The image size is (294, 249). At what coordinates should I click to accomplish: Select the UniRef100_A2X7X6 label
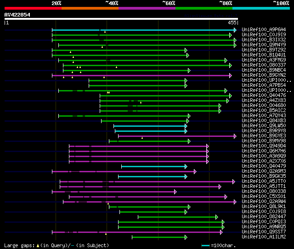click(x=264, y=161)
